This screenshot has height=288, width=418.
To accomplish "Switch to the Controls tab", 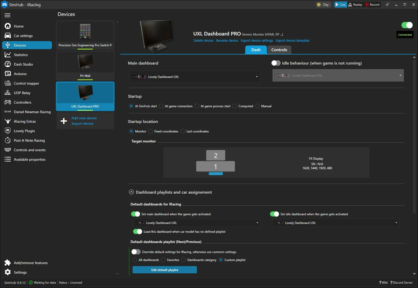I will [x=279, y=50].
